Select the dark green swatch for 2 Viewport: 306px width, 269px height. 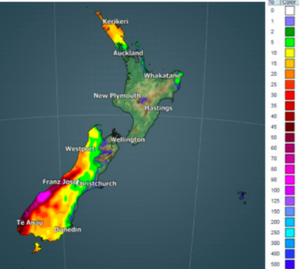click(x=290, y=31)
